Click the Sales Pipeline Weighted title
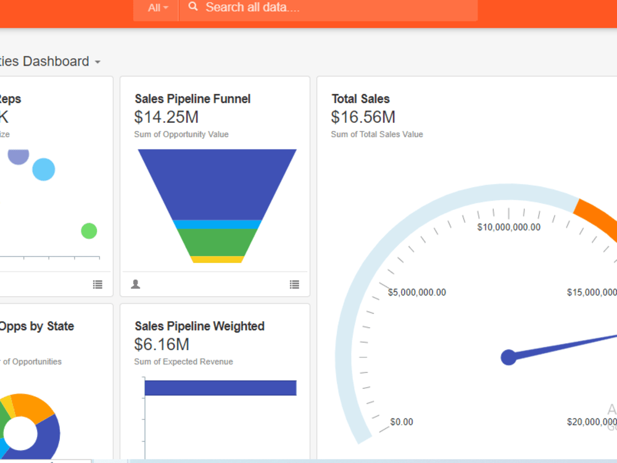This screenshot has height=463, width=617. tap(199, 326)
